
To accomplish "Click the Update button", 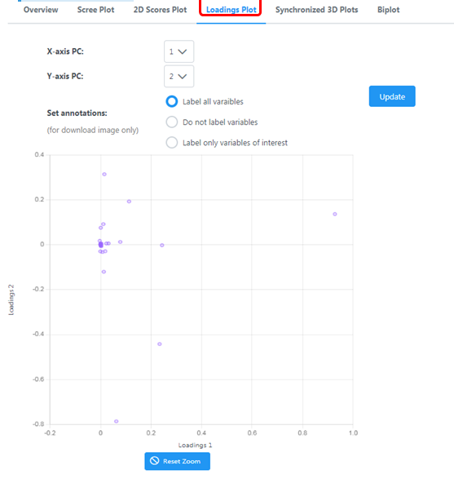I will click(392, 96).
